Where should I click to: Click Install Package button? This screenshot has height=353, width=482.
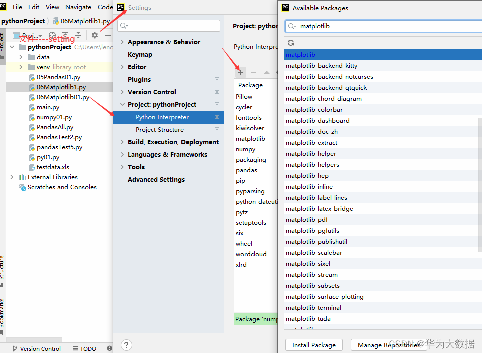[x=314, y=345]
